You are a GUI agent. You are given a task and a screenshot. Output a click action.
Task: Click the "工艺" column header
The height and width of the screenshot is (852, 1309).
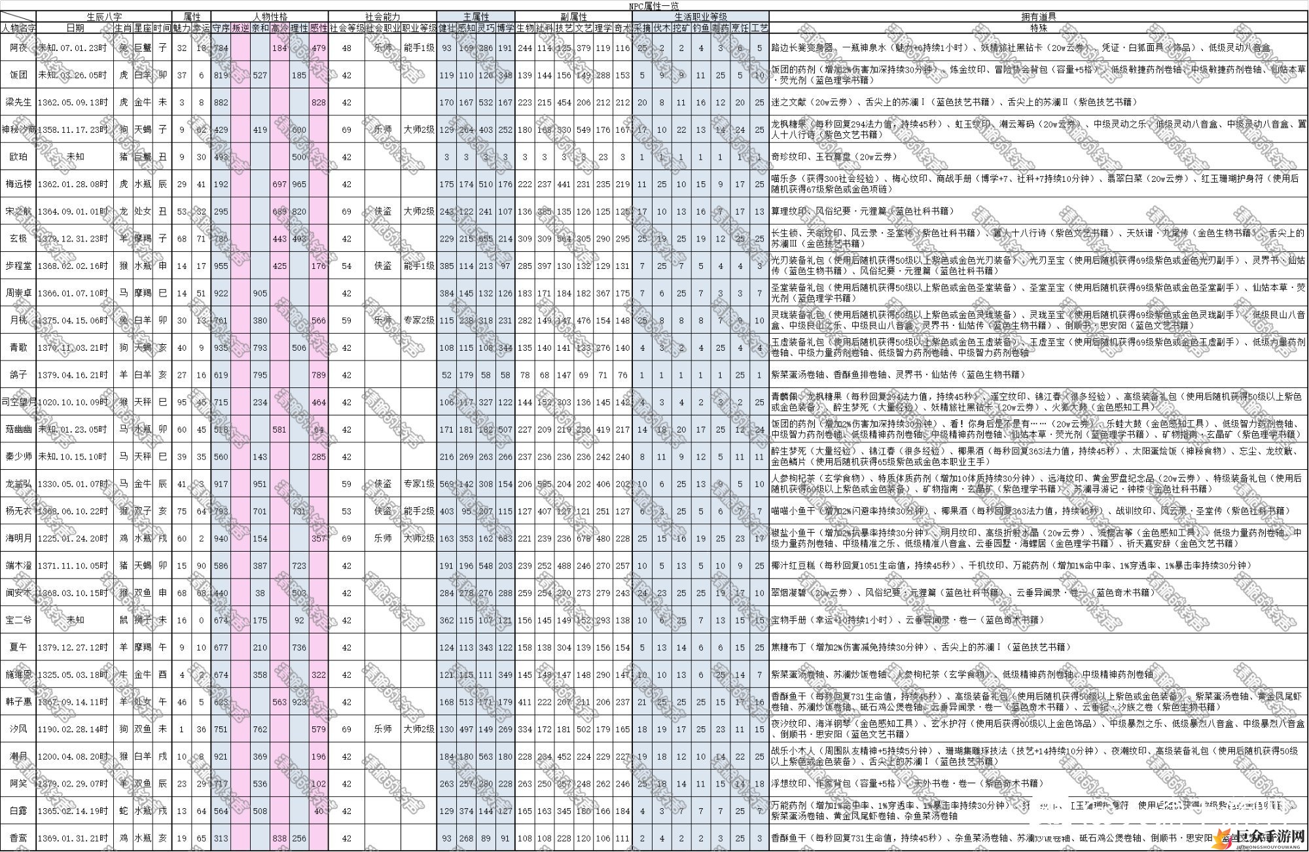click(759, 28)
